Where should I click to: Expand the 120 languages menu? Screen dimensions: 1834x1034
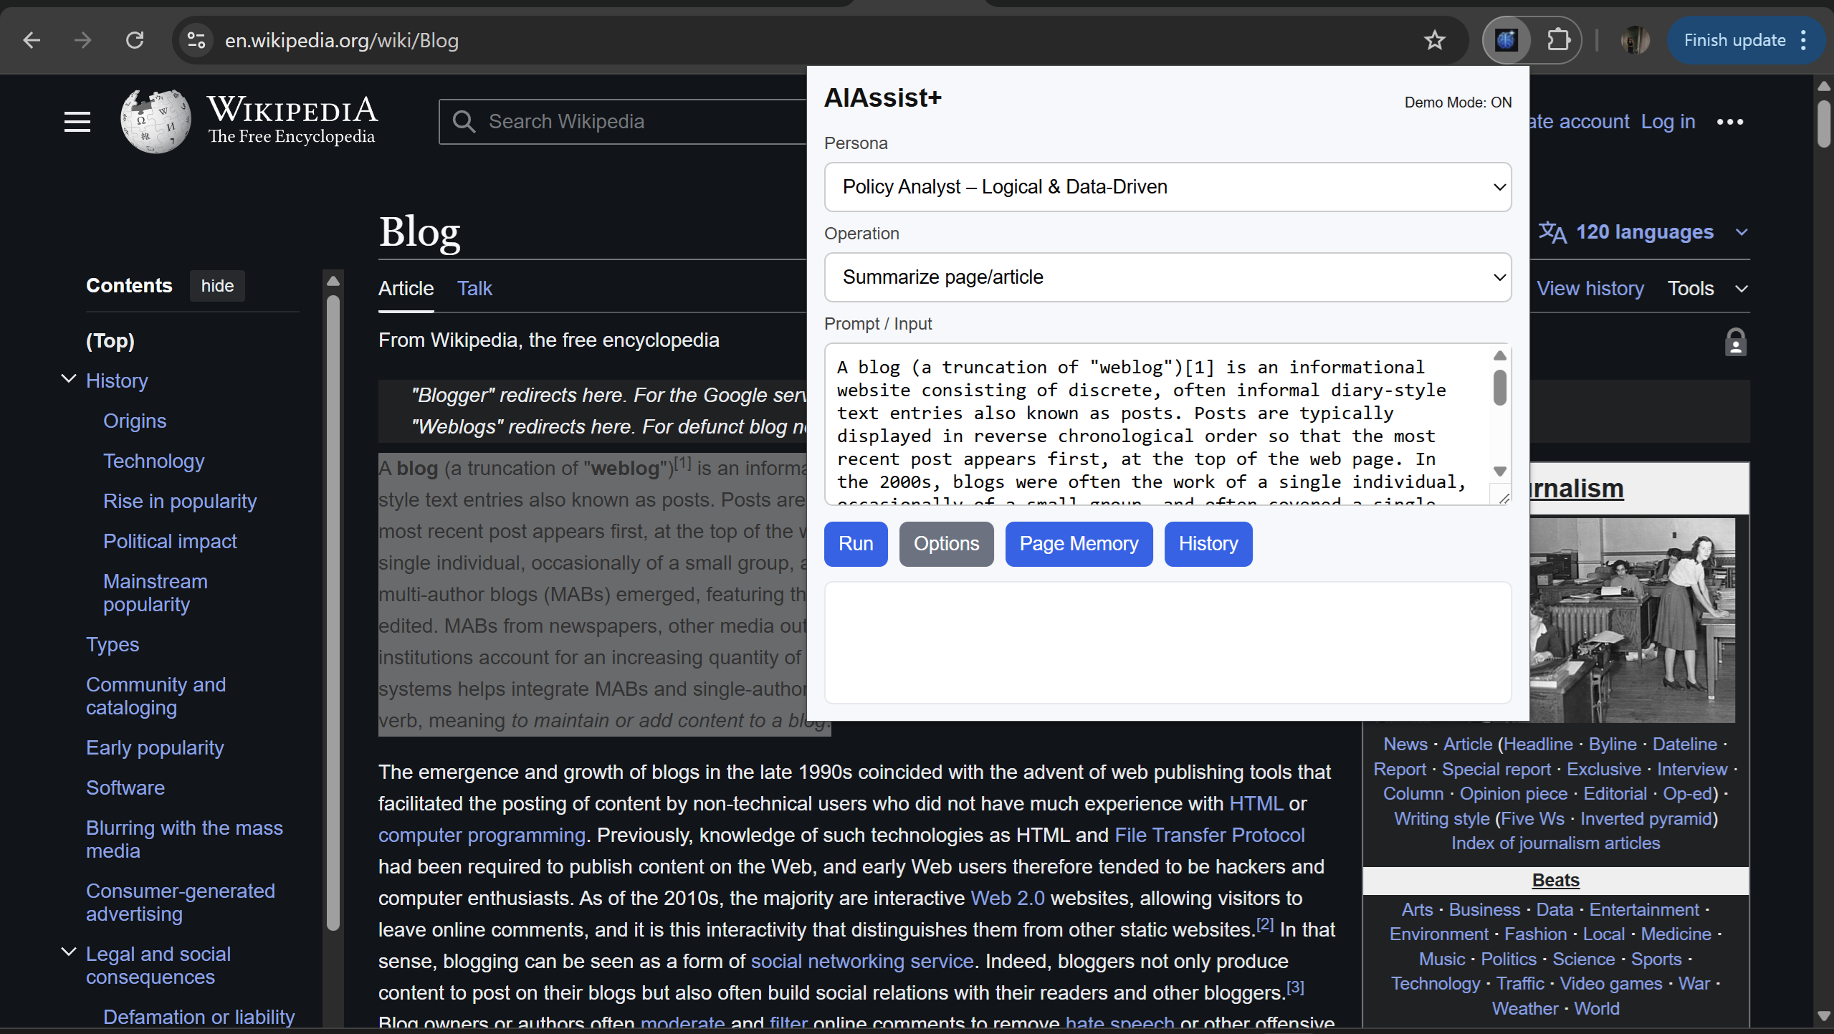(1643, 232)
